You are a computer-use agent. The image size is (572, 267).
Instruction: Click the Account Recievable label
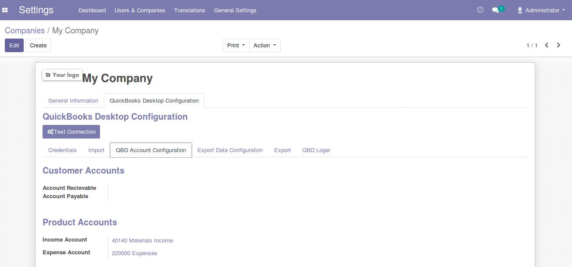click(69, 188)
